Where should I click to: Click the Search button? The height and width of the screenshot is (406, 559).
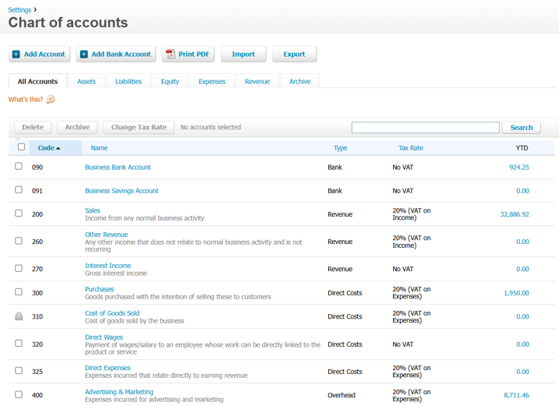522,128
